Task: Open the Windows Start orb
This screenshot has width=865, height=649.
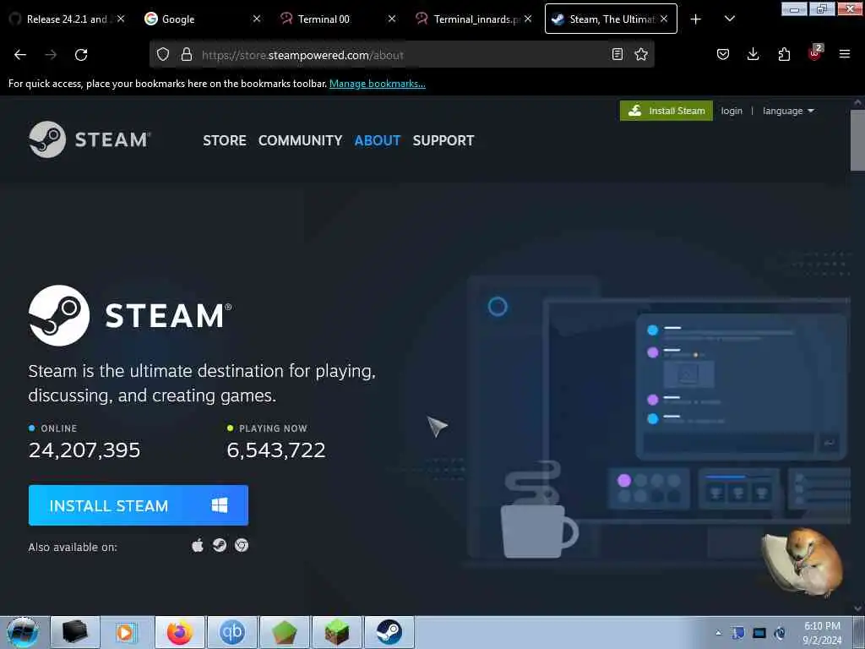Action: [23, 632]
